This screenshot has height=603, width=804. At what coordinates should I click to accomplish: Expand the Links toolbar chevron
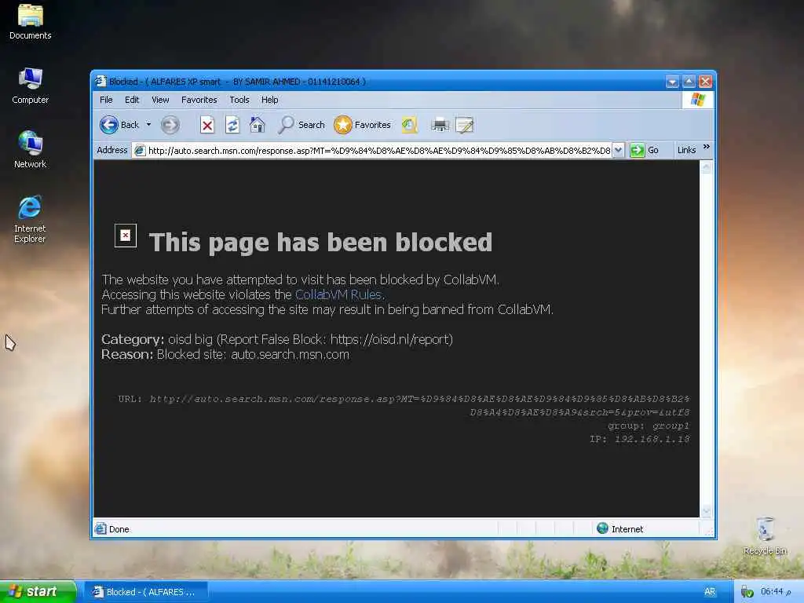point(707,147)
